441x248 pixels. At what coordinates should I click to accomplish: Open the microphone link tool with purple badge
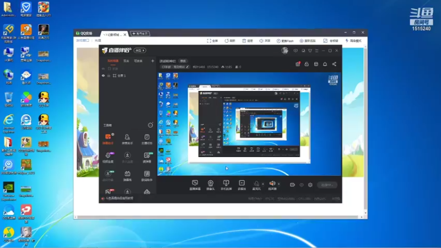click(x=108, y=157)
